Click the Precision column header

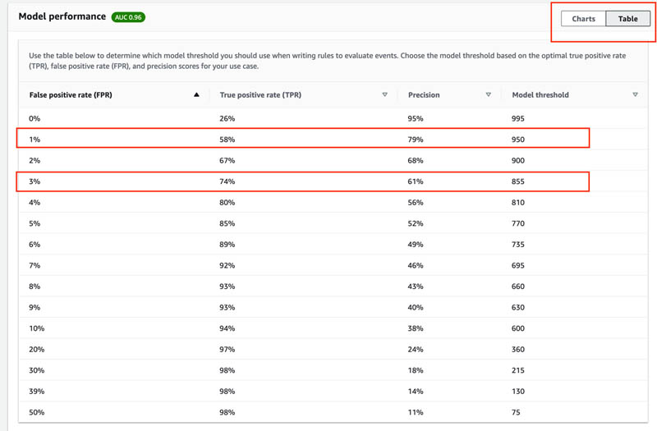pyautogui.click(x=424, y=95)
